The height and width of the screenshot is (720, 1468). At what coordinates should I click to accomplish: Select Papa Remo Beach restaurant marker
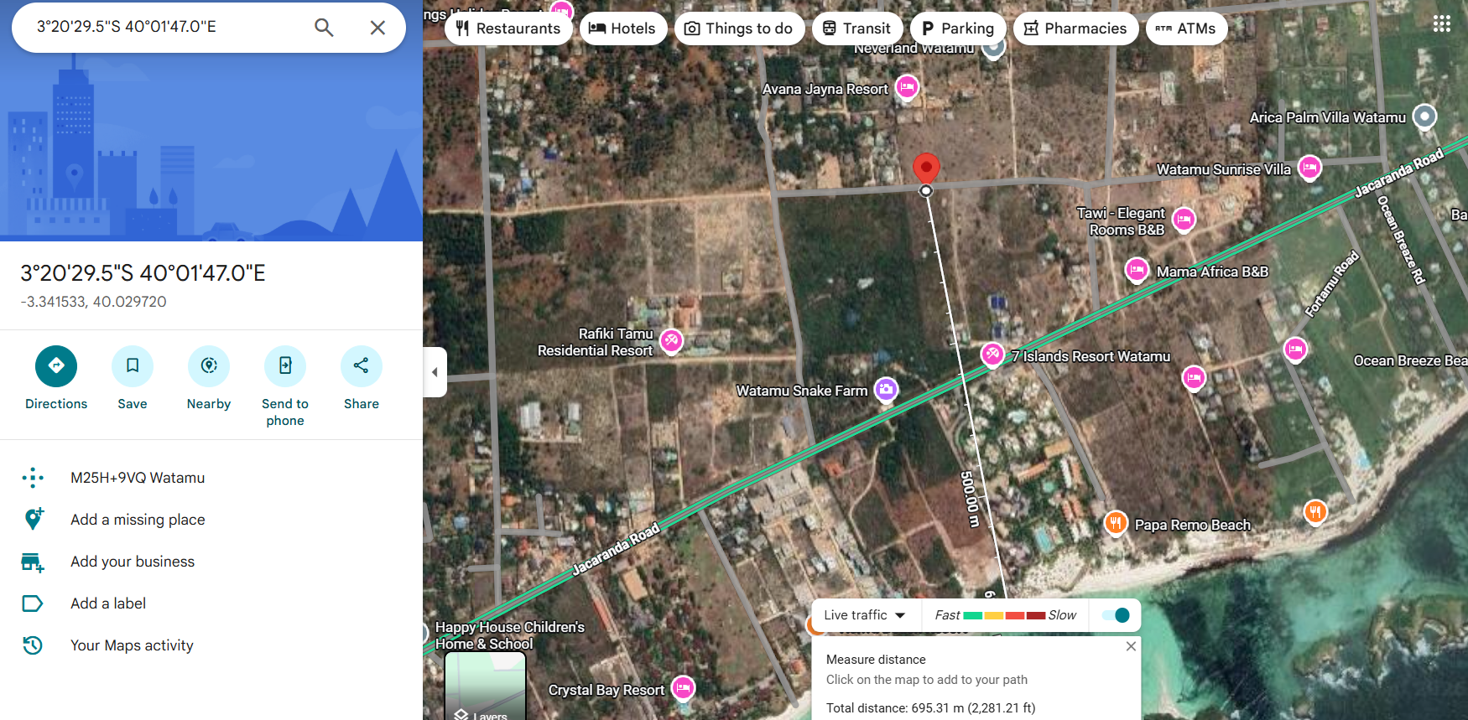[1115, 523]
